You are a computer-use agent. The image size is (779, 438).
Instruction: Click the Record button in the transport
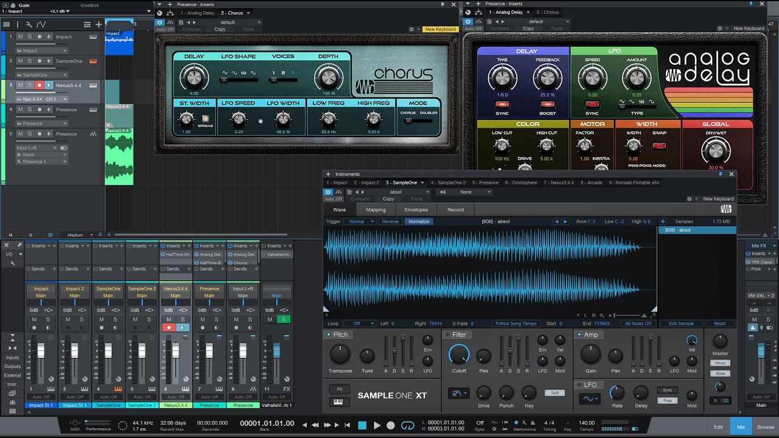[391, 425]
